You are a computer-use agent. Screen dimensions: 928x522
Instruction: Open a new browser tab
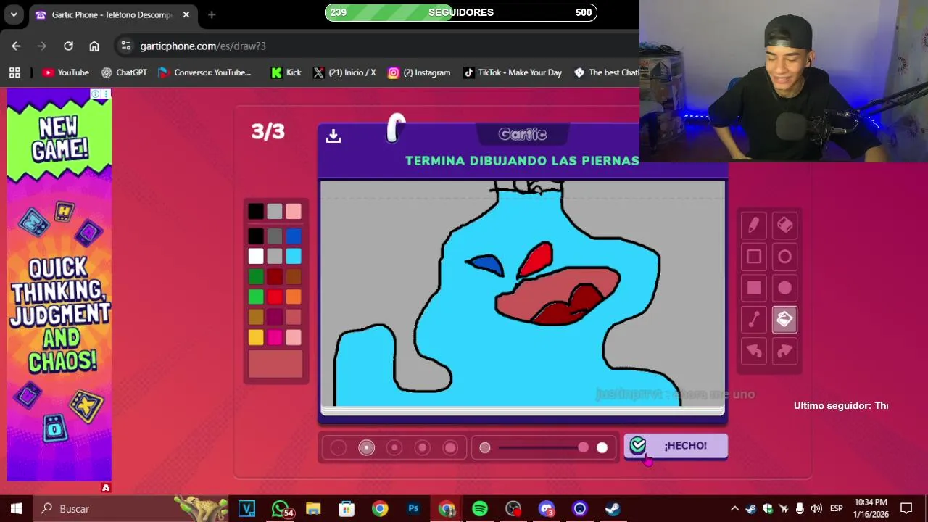(212, 14)
